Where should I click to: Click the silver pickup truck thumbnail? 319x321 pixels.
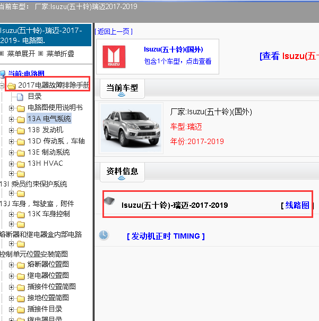[131, 128]
